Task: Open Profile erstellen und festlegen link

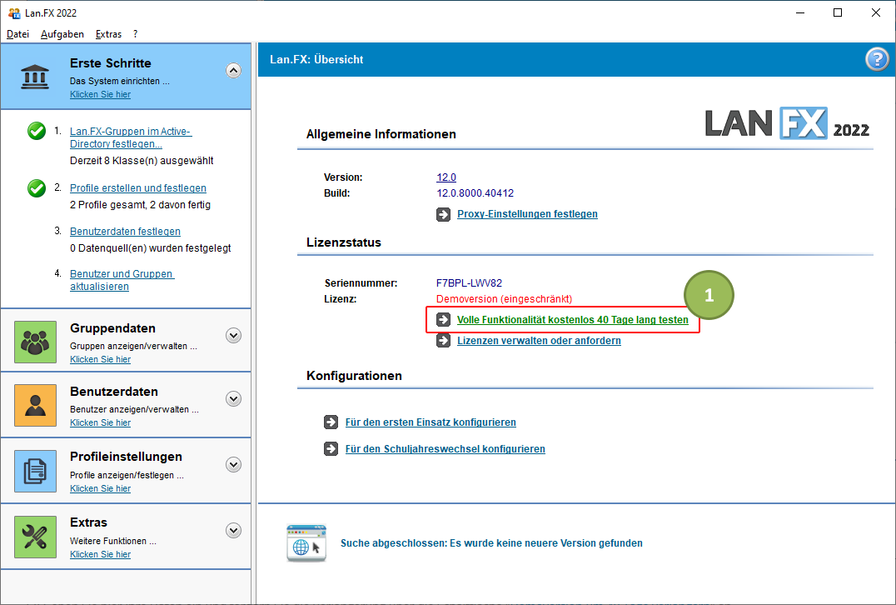Action: click(137, 188)
